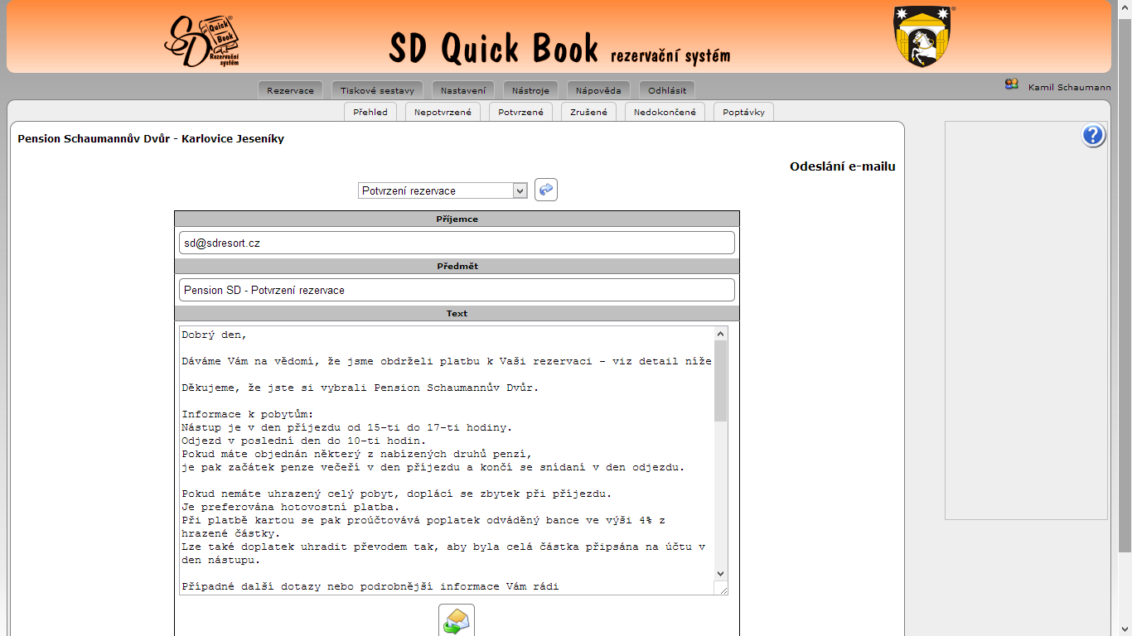The width and height of the screenshot is (1132, 636).
Task: Open the Tiskové sestavy menu
Action: [377, 90]
